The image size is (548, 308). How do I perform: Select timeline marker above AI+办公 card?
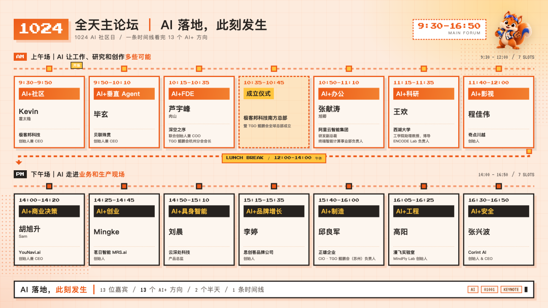(349, 69)
